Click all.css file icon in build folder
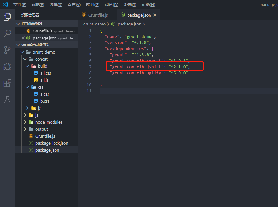 pyautogui.click(x=36, y=73)
